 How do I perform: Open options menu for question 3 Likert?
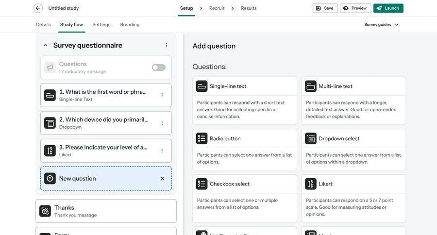coord(162,151)
